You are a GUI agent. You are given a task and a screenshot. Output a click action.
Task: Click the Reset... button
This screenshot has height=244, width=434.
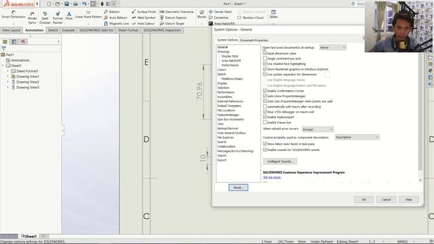pyautogui.click(x=238, y=188)
